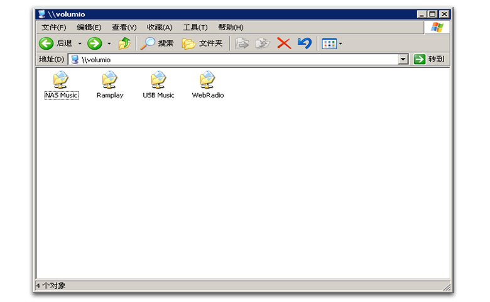Viewport: 490px width, 302px height.
Task: Click the Ramplay label text
Action: click(110, 95)
